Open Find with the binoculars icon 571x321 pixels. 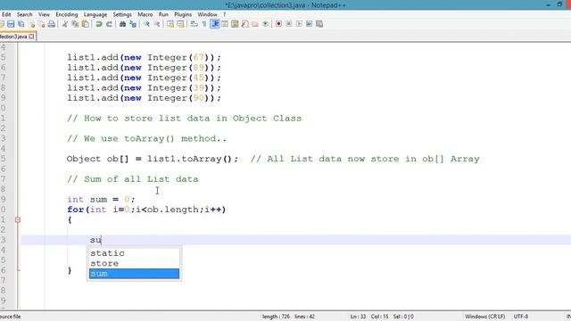click(x=123, y=24)
